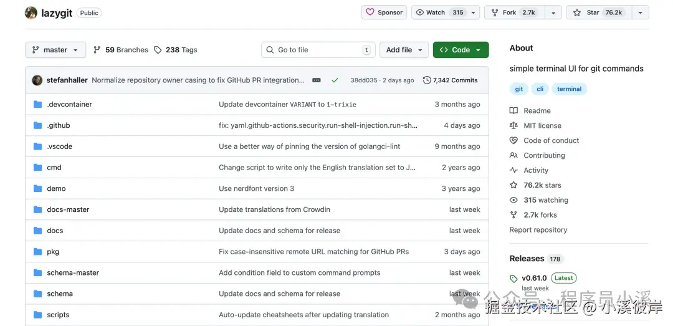
Task: Open the .github folder
Action: [59, 125]
